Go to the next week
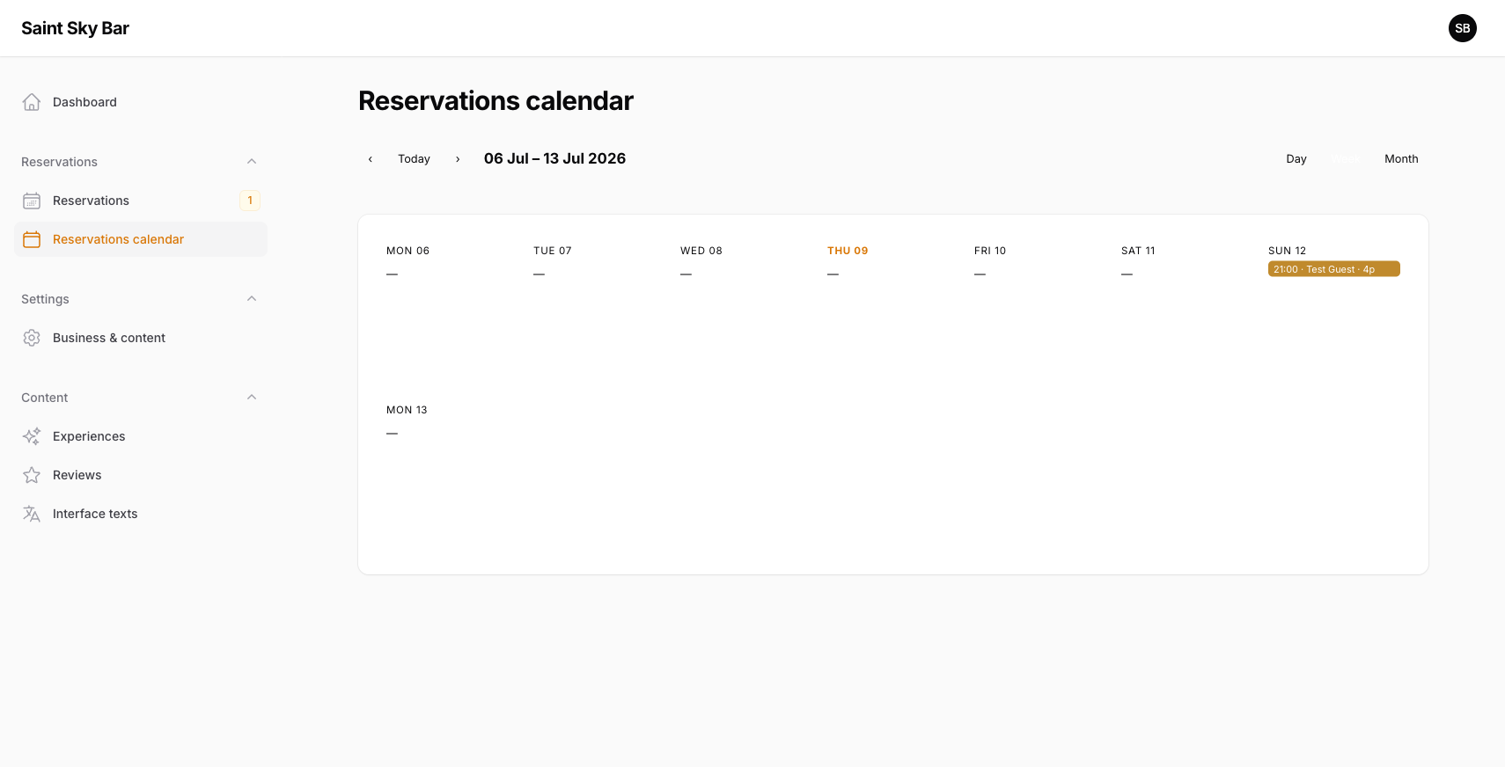This screenshot has width=1505, height=767. click(458, 159)
